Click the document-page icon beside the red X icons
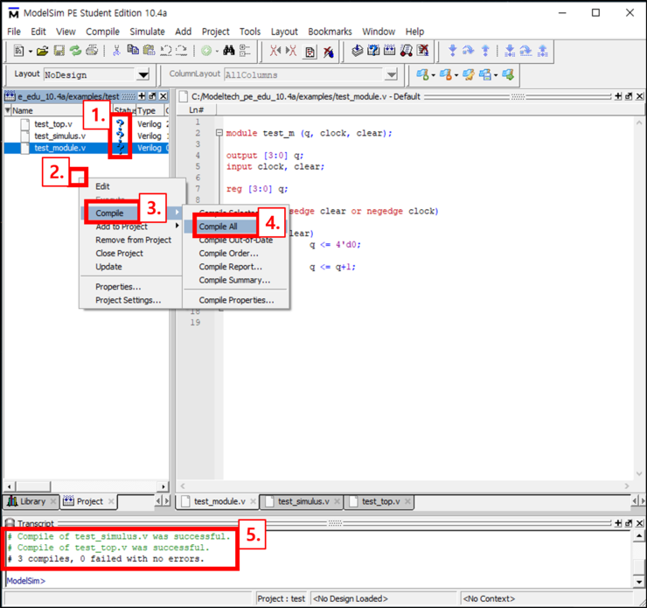Image resolution: width=647 pixels, height=608 pixels. coord(310,52)
